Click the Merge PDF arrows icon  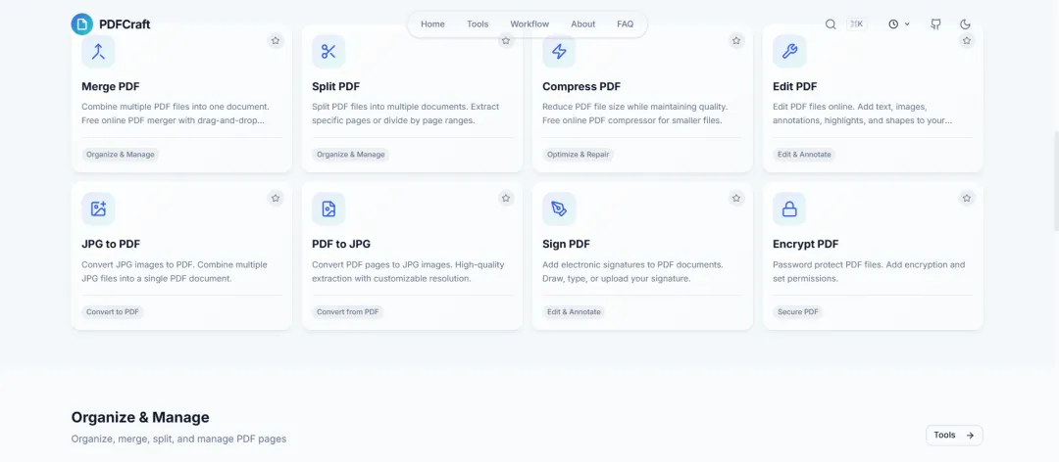coord(99,51)
